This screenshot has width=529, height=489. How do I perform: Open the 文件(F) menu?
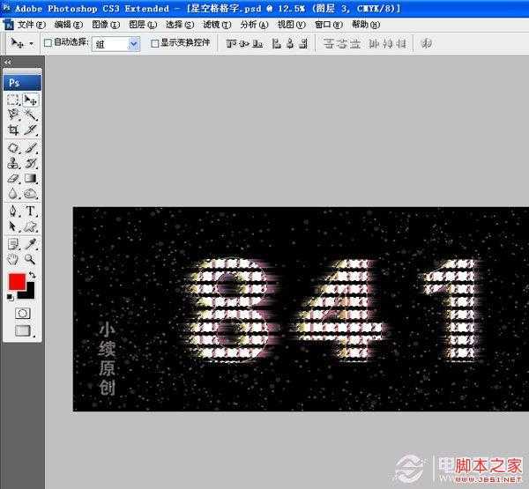(32, 25)
